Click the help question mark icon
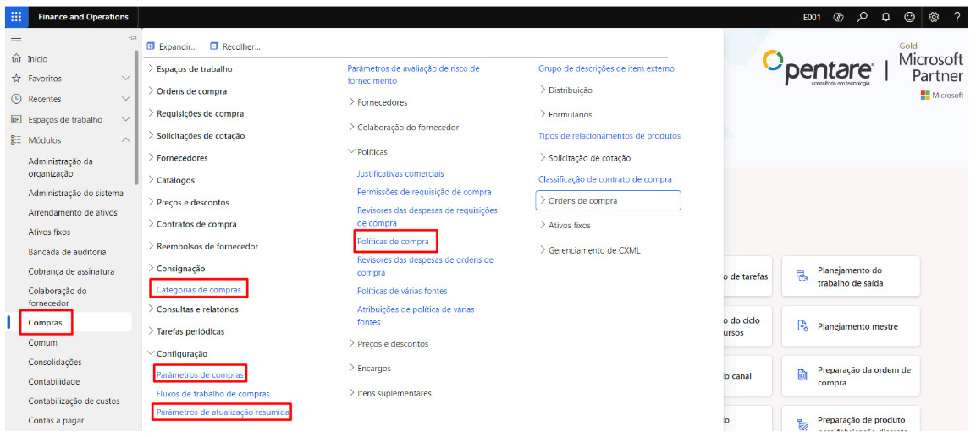The height and width of the screenshot is (437, 976). coord(957,17)
